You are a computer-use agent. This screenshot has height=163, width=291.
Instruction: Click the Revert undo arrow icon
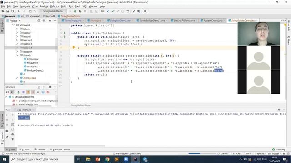[x=128, y=11]
